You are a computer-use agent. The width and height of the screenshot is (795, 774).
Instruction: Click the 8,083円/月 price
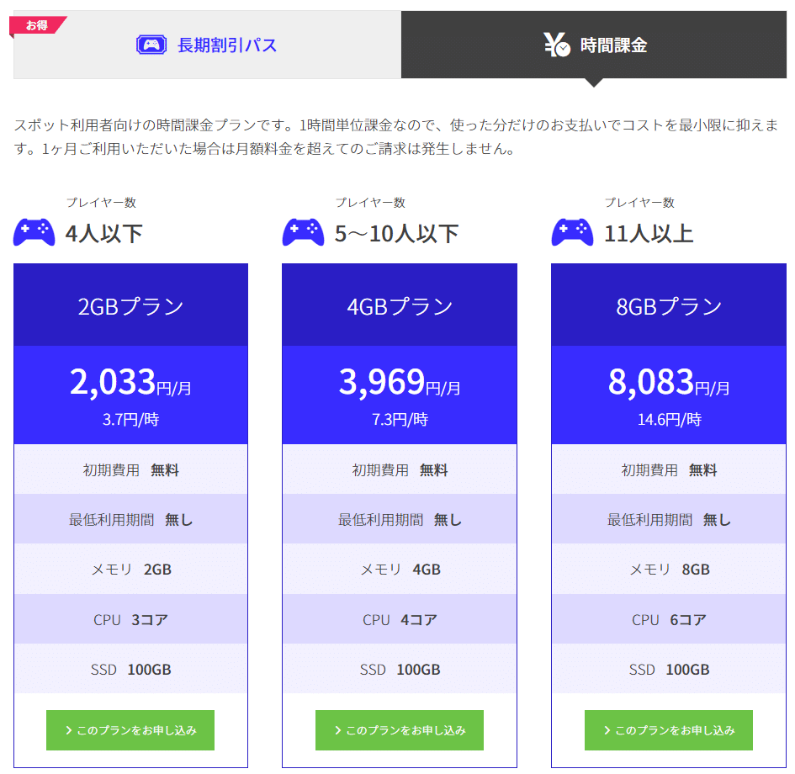pyautogui.click(x=669, y=382)
